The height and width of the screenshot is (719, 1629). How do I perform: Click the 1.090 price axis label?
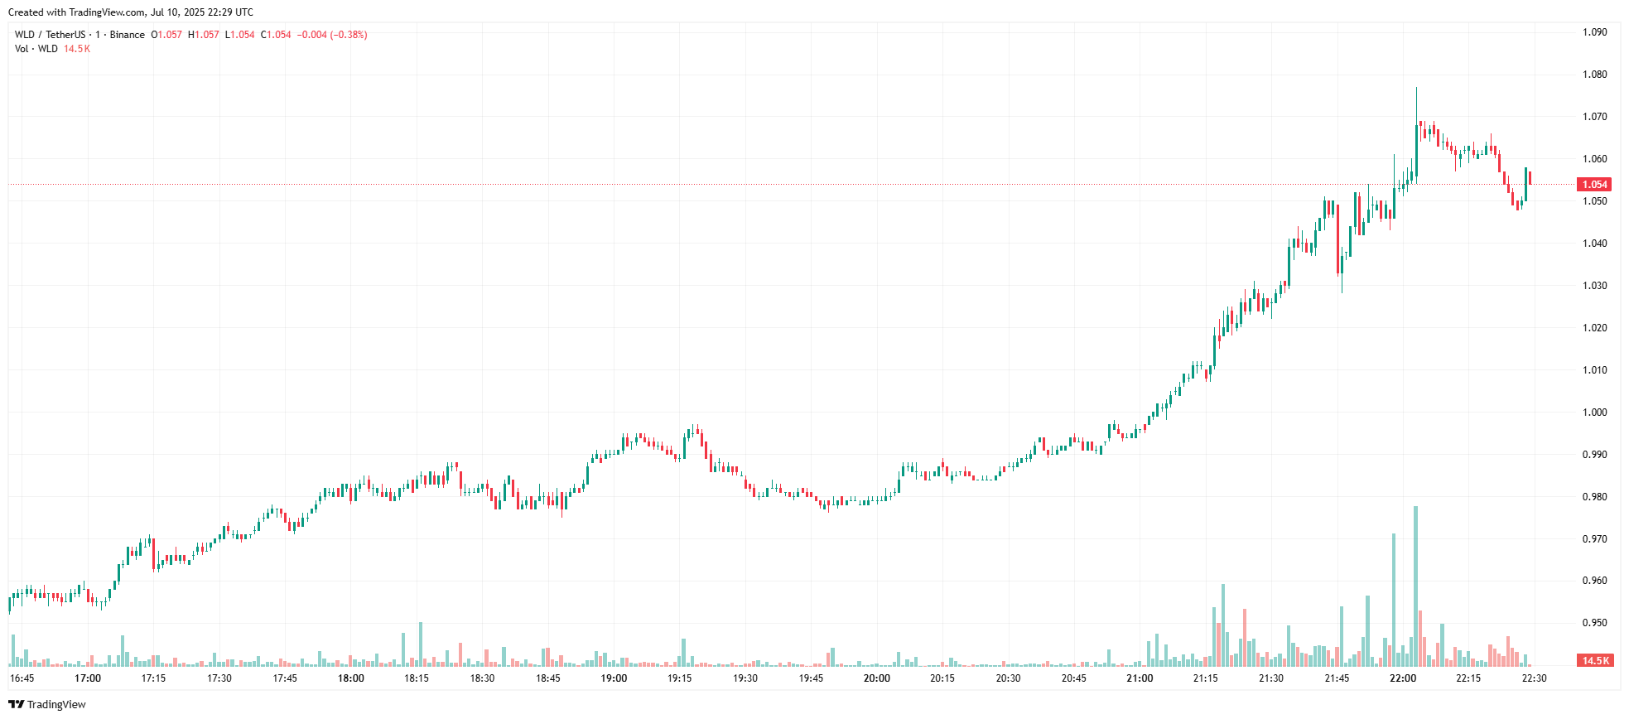pyautogui.click(x=1594, y=32)
